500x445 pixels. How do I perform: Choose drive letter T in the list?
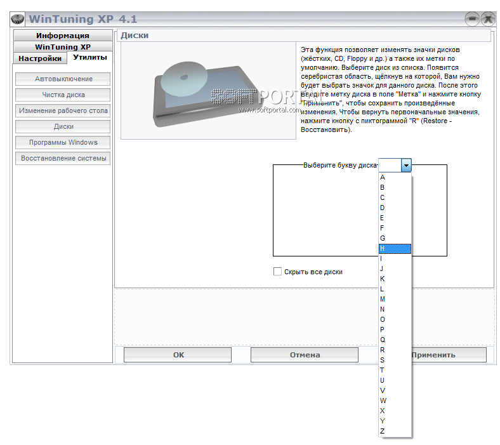395,370
